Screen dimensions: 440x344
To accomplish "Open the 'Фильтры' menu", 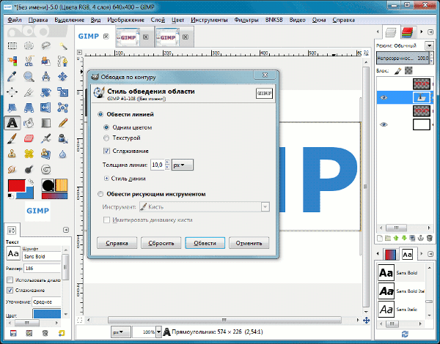I will (x=246, y=20).
